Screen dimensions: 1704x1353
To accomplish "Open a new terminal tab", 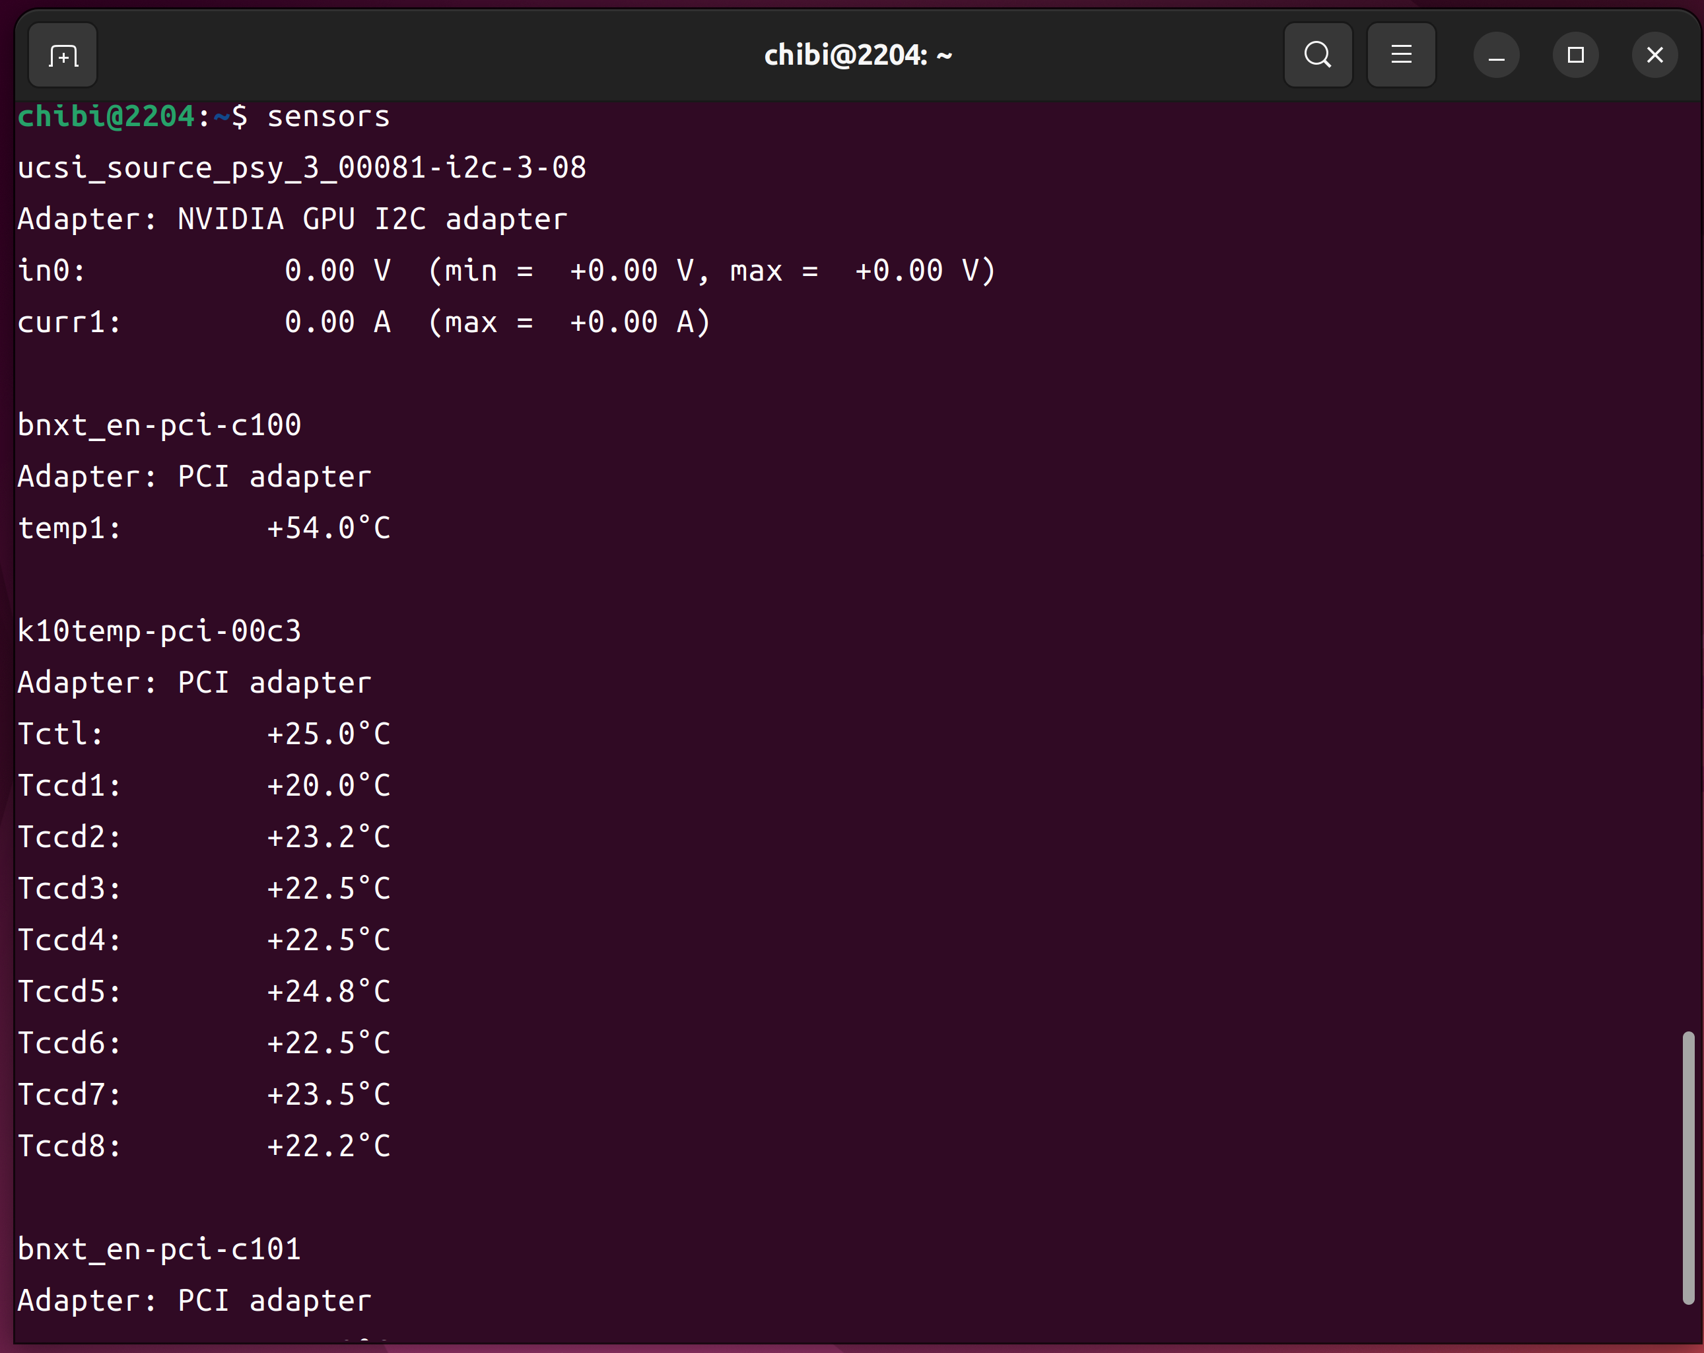I will tap(63, 55).
